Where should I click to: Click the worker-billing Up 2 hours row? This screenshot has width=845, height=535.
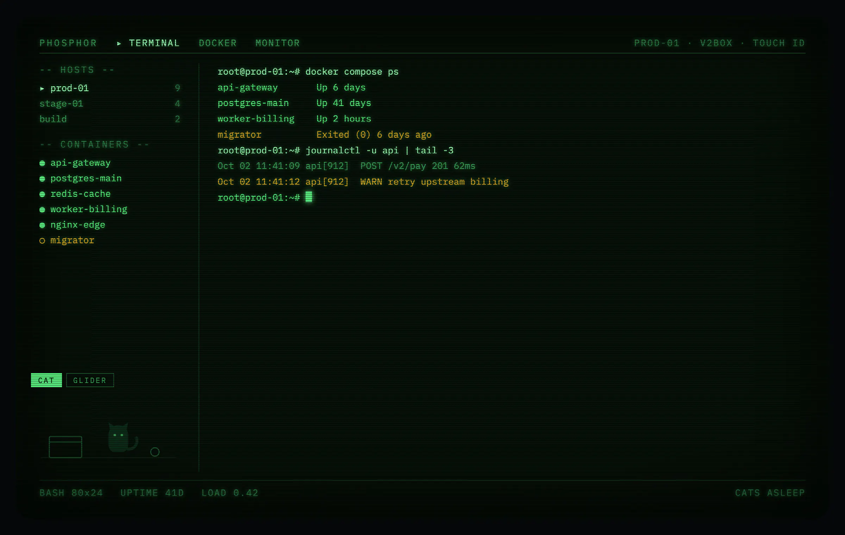[x=294, y=119]
